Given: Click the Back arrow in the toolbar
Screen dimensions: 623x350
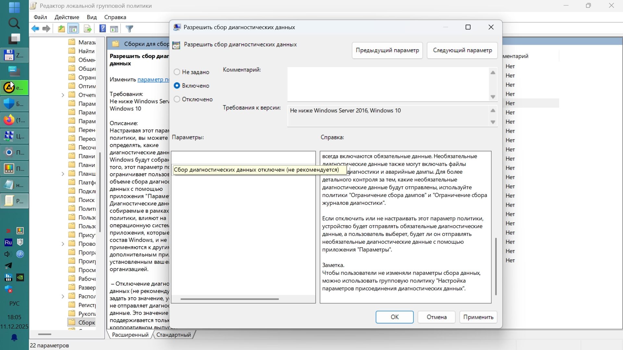Looking at the screenshot, I should 35,29.
